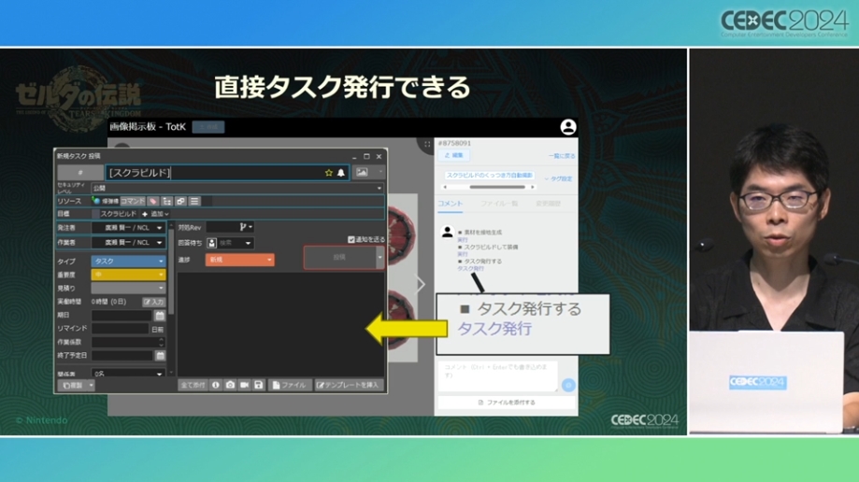This screenshot has height=482, width=859.
Task: Click the video camera record icon
Action: pyautogui.click(x=244, y=385)
